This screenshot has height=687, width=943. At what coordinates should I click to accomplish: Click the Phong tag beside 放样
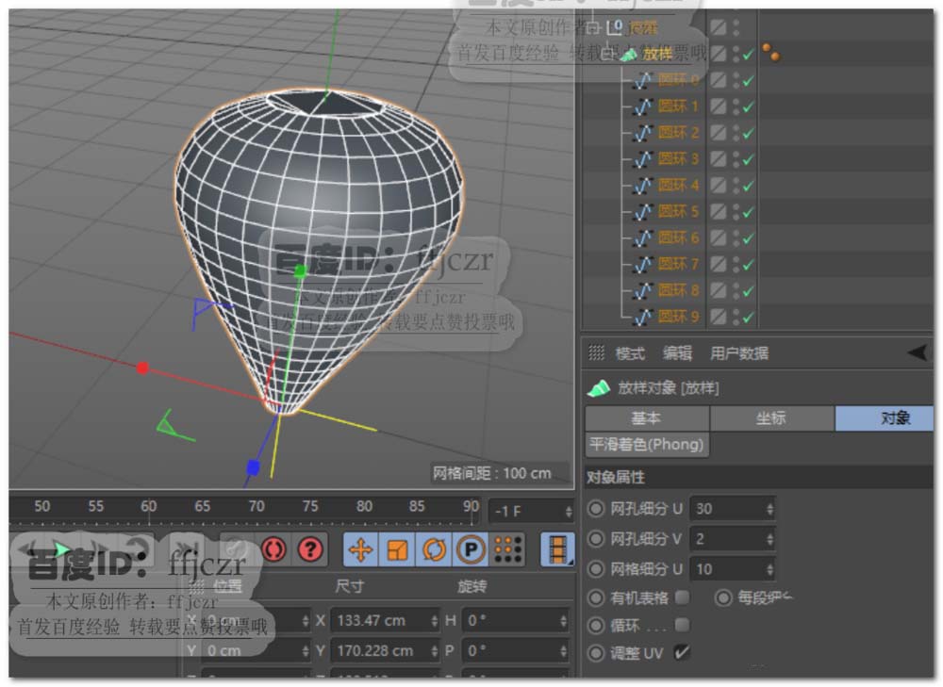pos(771,54)
